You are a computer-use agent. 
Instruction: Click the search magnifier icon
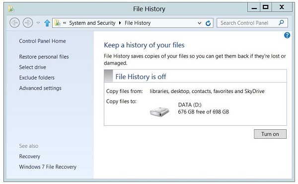(281, 23)
